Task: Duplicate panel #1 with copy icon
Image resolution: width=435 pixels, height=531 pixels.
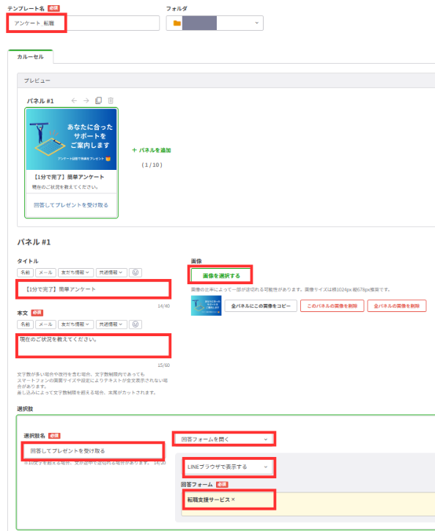Action: coord(99,100)
